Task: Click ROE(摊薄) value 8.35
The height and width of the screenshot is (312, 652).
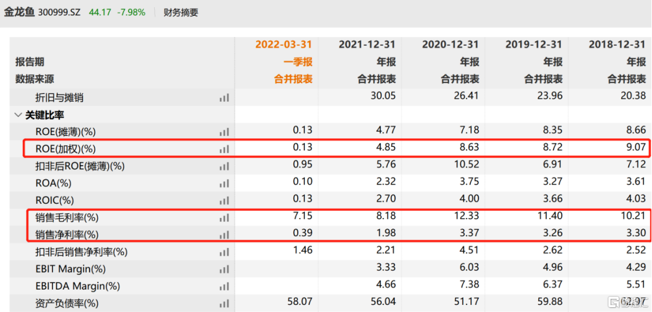Action: coord(554,131)
